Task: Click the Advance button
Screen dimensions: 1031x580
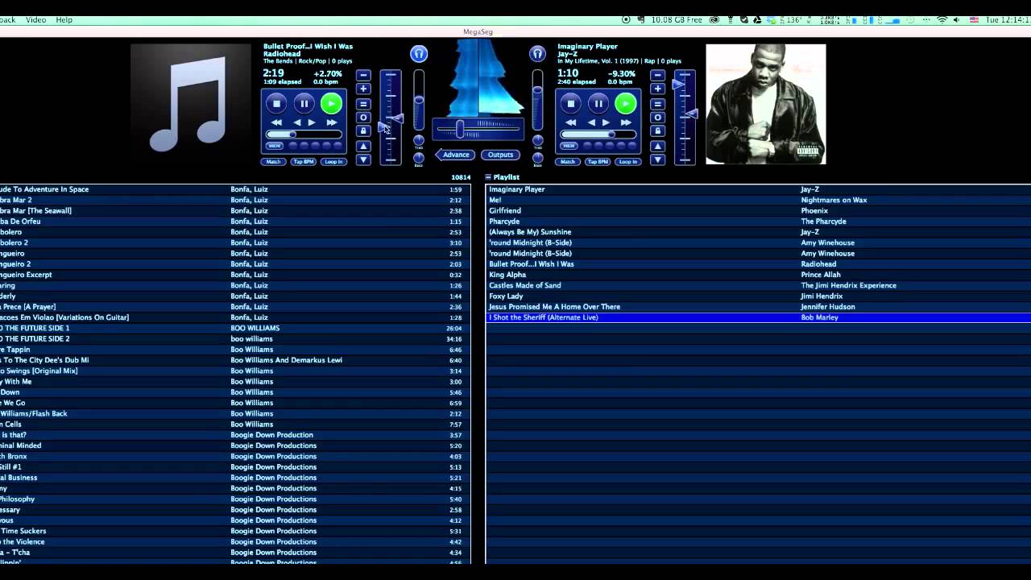Action: [455, 155]
